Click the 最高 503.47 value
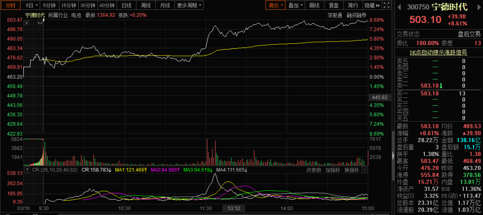This screenshot has height=215, width=483. tap(429, 161)
